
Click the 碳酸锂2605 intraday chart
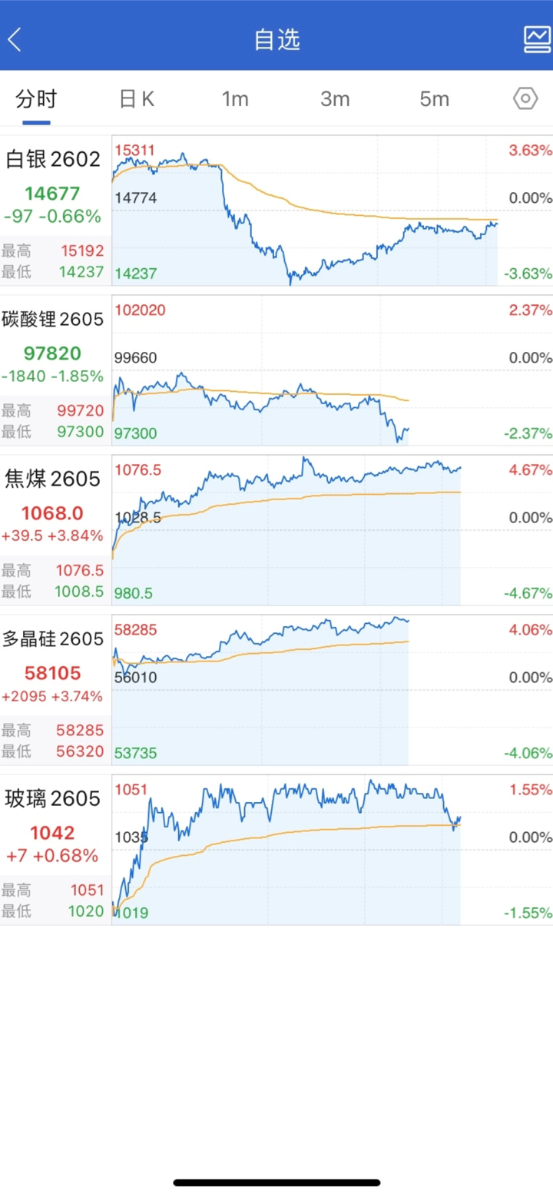[x=307, y=371]
